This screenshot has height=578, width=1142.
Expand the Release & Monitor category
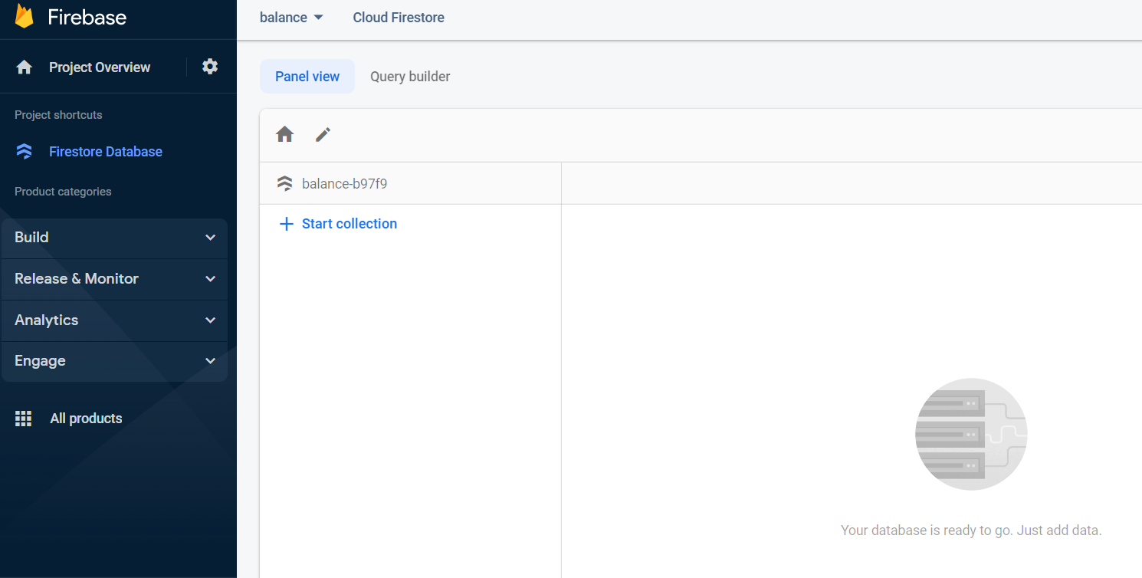[x=115, y=279]
